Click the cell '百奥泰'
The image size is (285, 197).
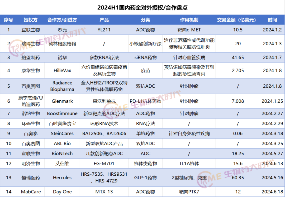click(31, 134)
